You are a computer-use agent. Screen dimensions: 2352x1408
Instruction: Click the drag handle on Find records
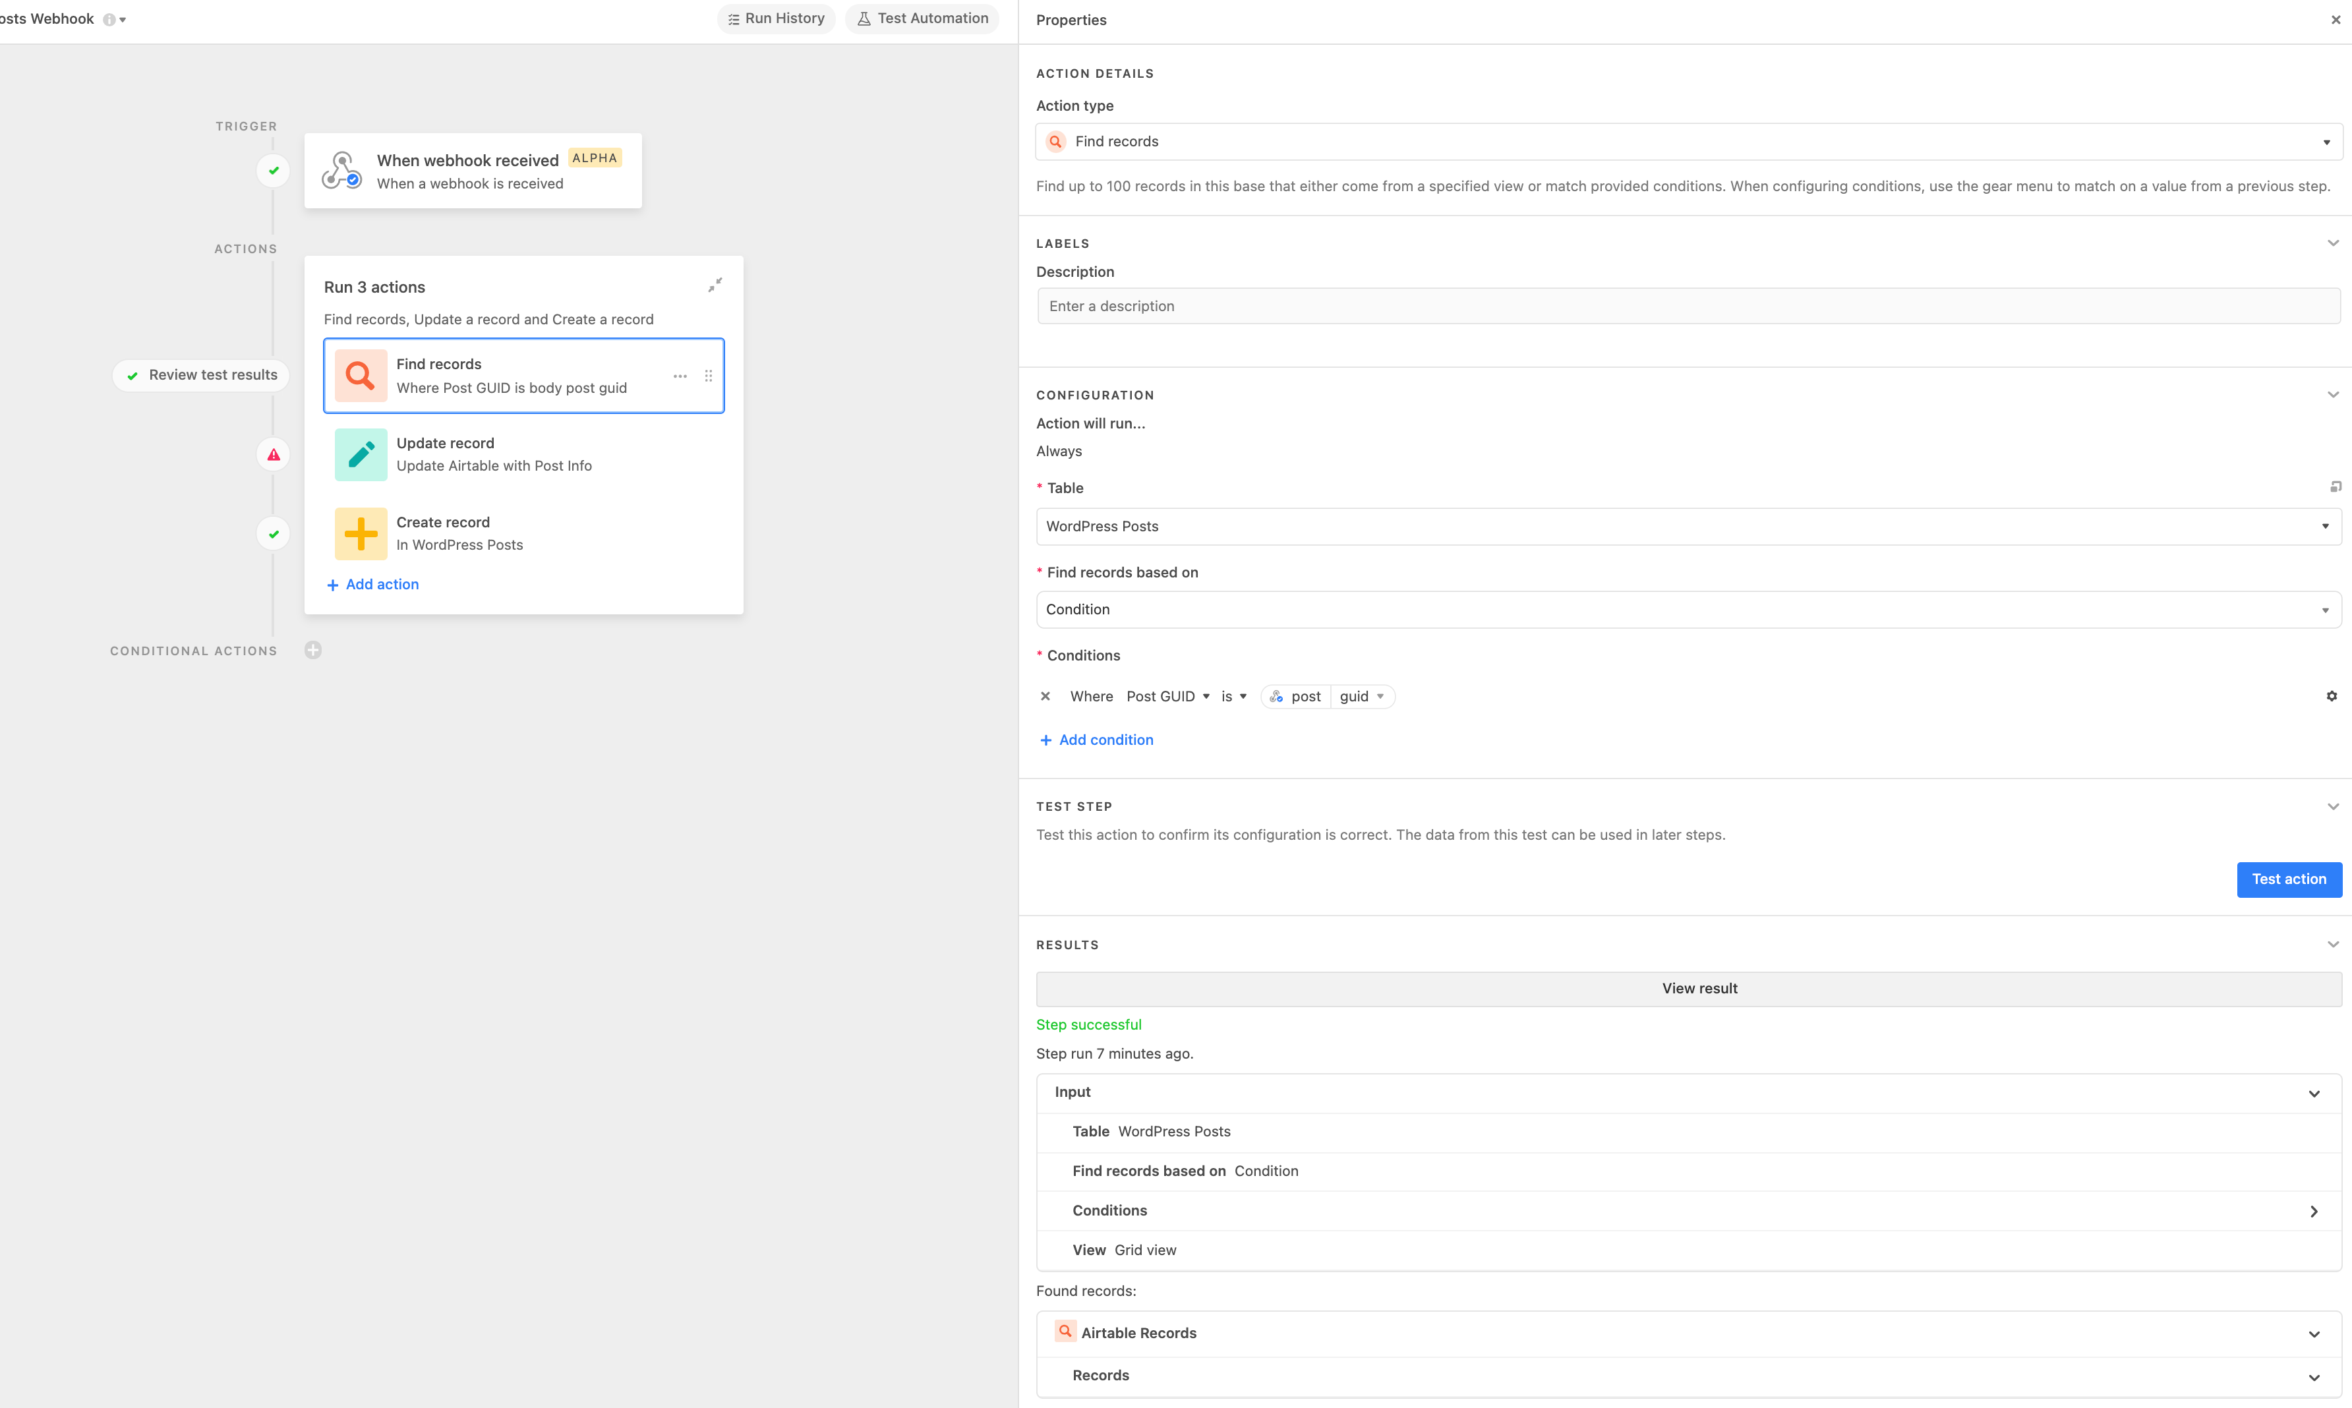coord(709,376)
